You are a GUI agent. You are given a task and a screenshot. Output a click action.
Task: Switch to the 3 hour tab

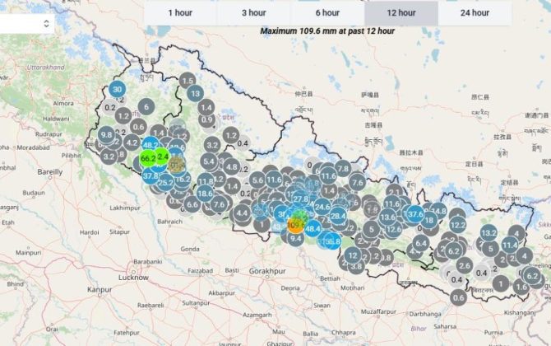tap(253, 12)
